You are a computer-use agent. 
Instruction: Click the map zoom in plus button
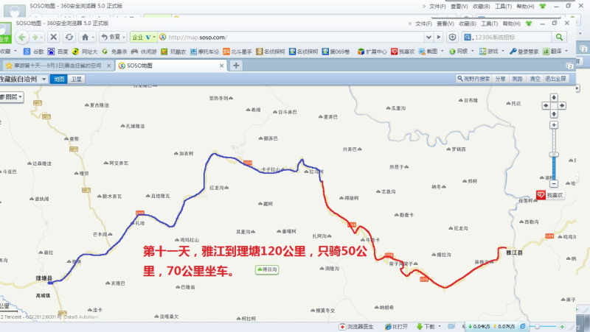pos(553,126)
